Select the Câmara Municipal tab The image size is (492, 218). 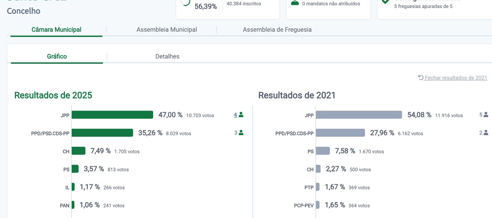(x=57, y=29)
